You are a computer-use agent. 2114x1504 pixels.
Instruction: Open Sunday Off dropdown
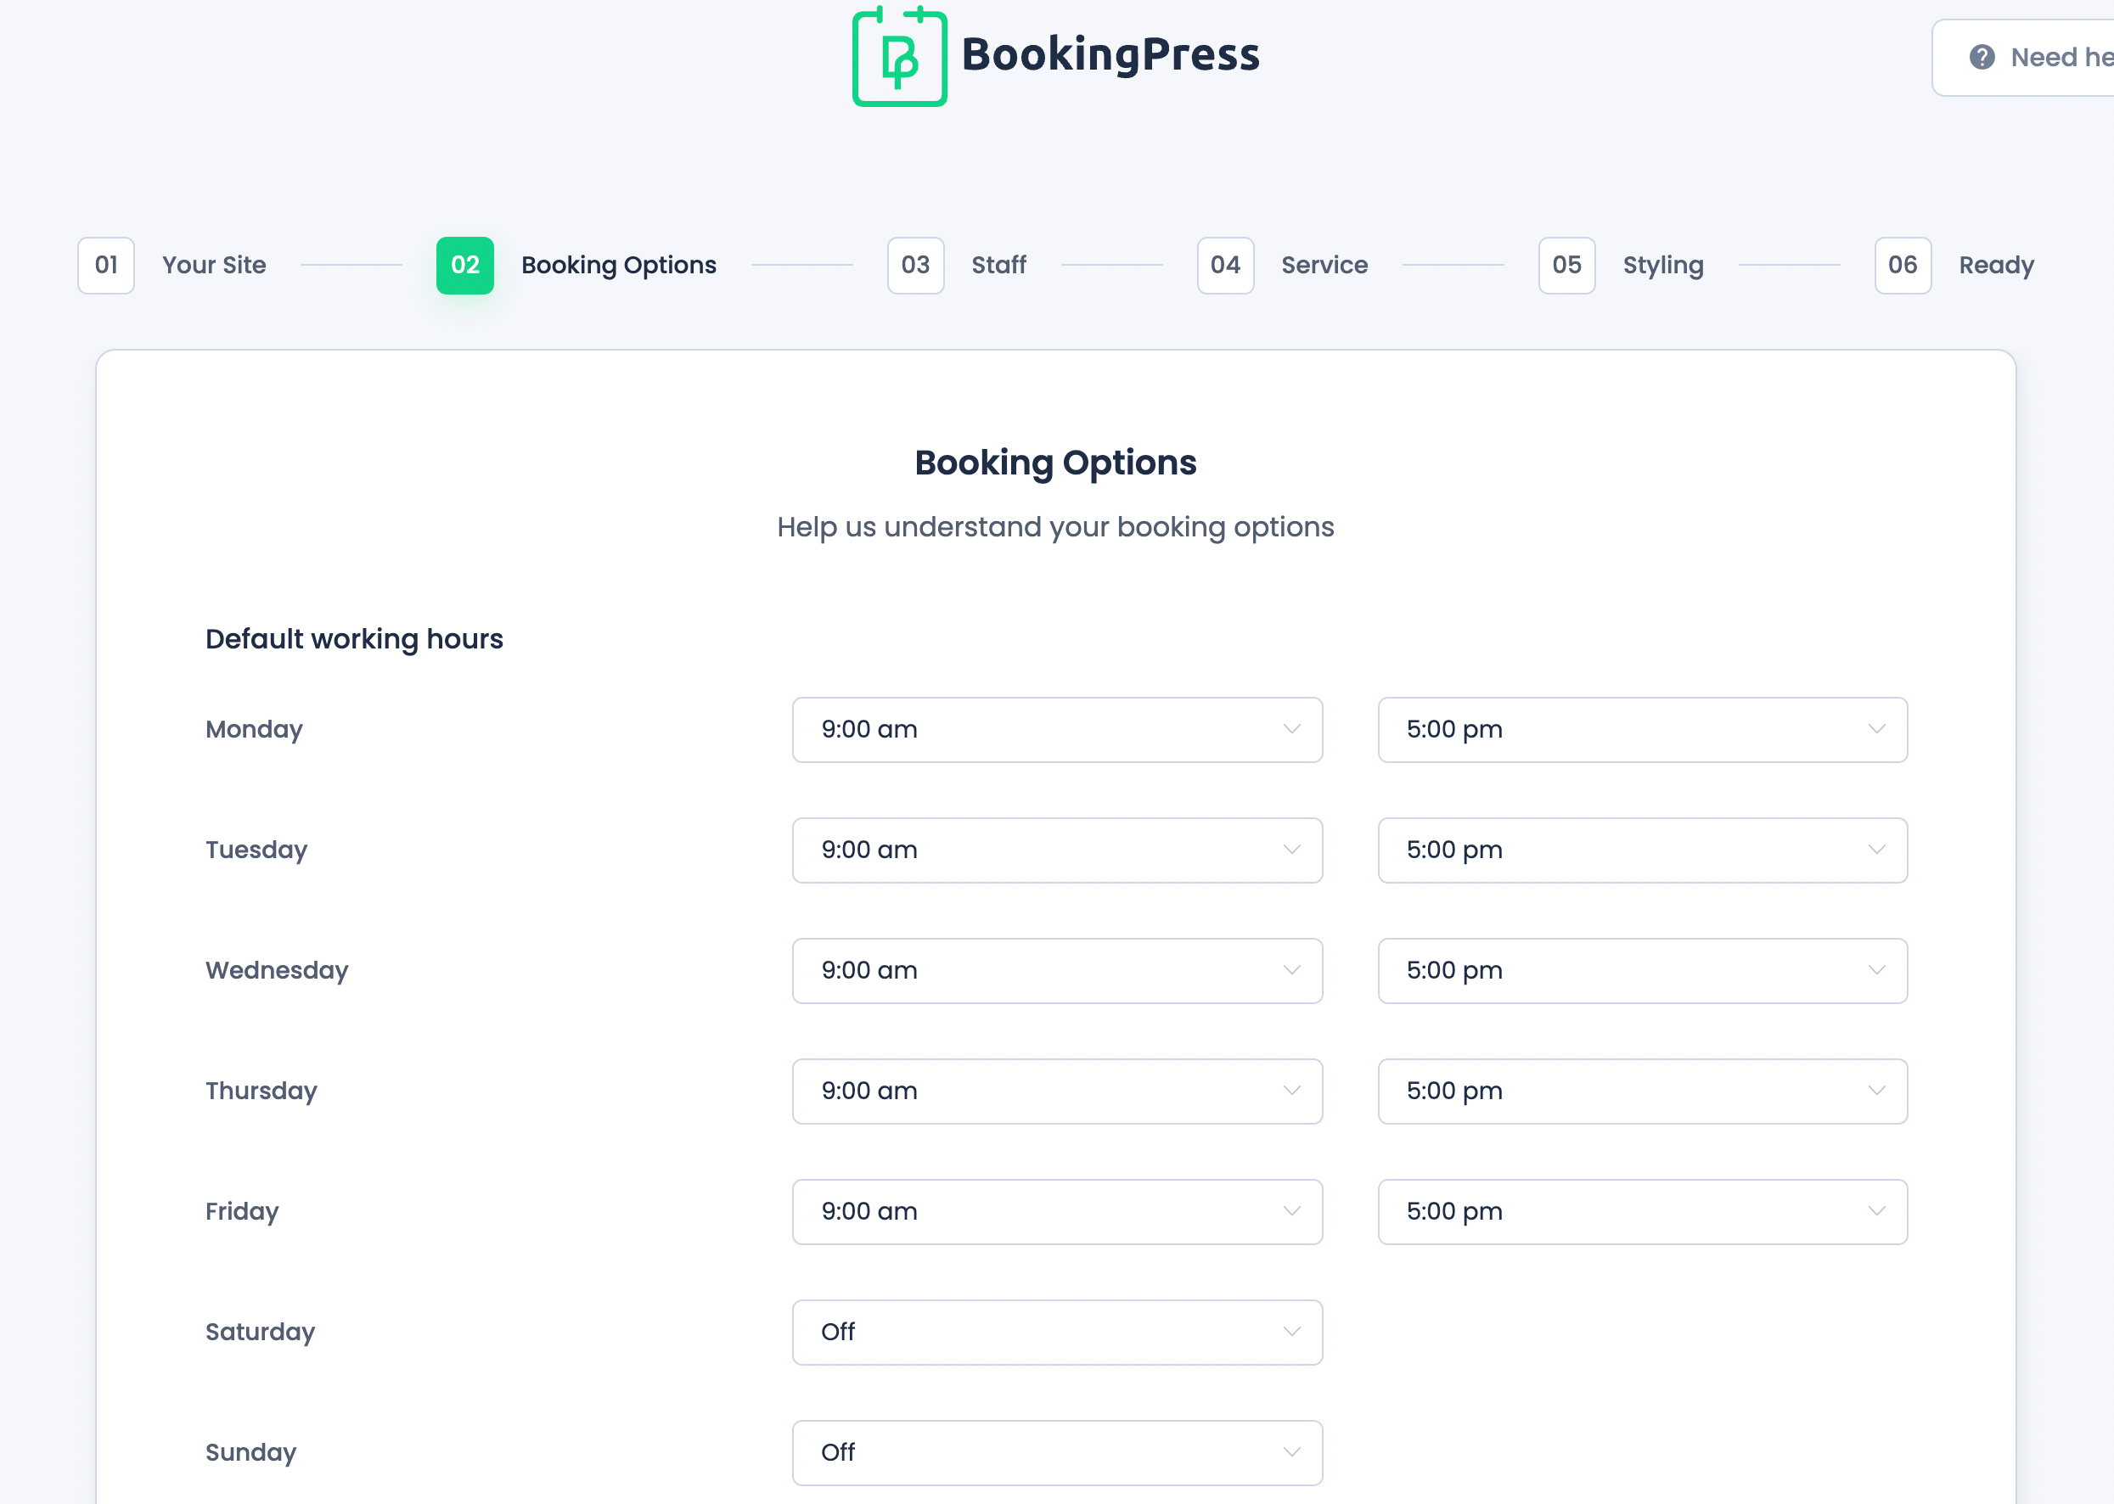(x=1057, y=1452)
